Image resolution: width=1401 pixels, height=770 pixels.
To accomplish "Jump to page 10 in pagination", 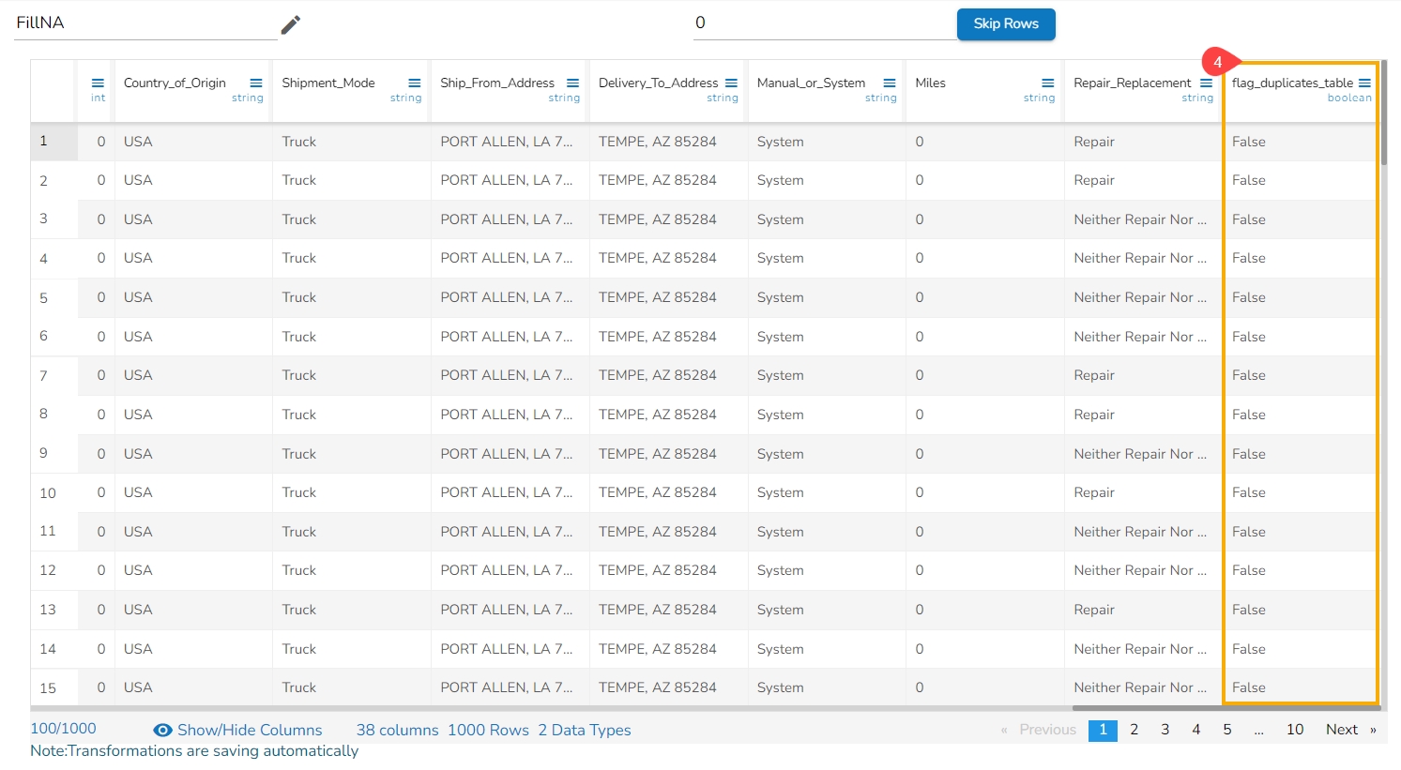I will click(1294, 730).
